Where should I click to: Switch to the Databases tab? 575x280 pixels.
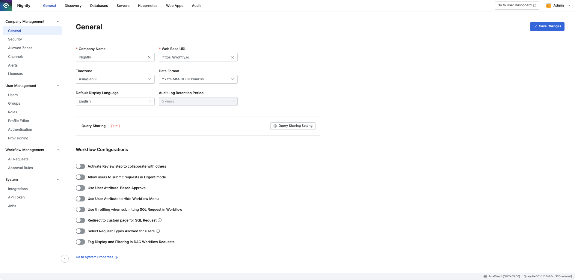99,6
